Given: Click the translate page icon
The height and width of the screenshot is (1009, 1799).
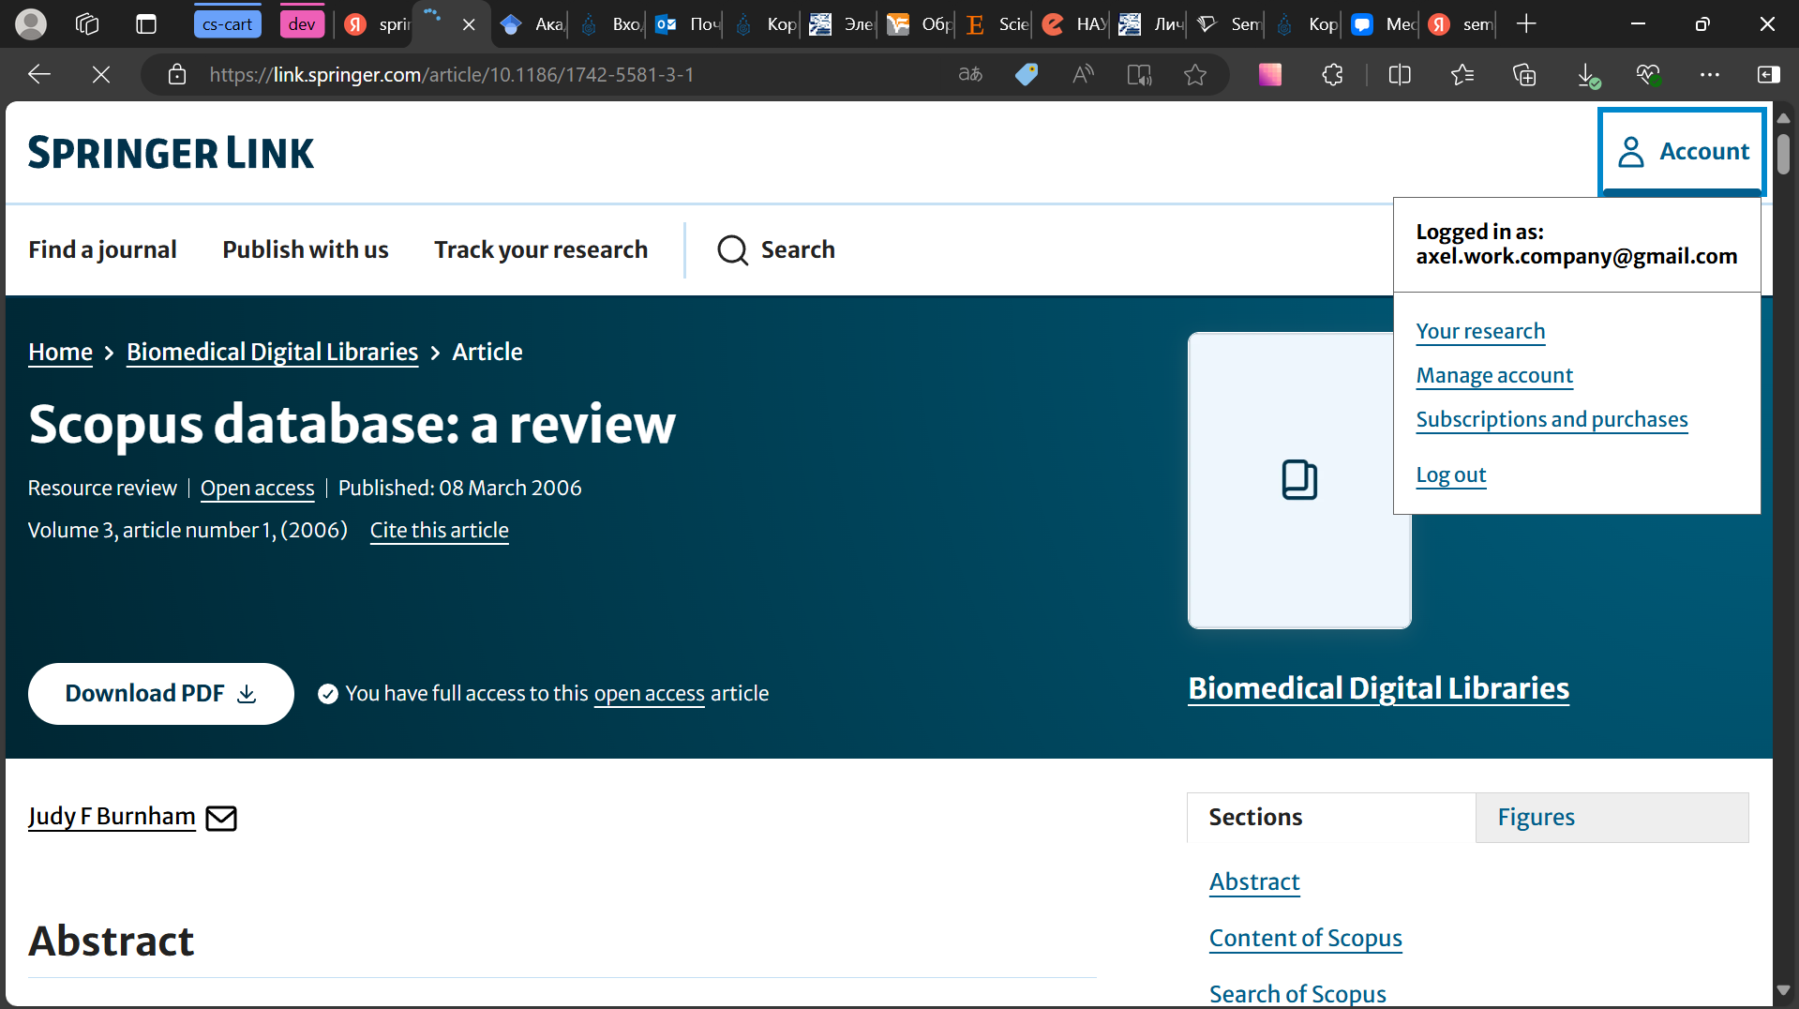Looking at the screenshot, I should pos(970,74).
